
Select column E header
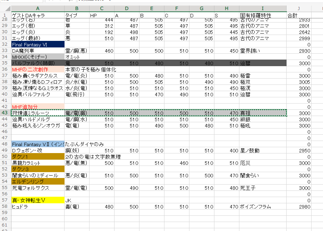tap(152, 8)
